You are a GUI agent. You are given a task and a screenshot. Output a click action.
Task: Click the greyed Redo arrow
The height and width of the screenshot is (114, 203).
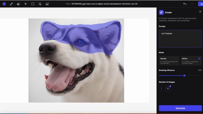click(x=192, y=4)
